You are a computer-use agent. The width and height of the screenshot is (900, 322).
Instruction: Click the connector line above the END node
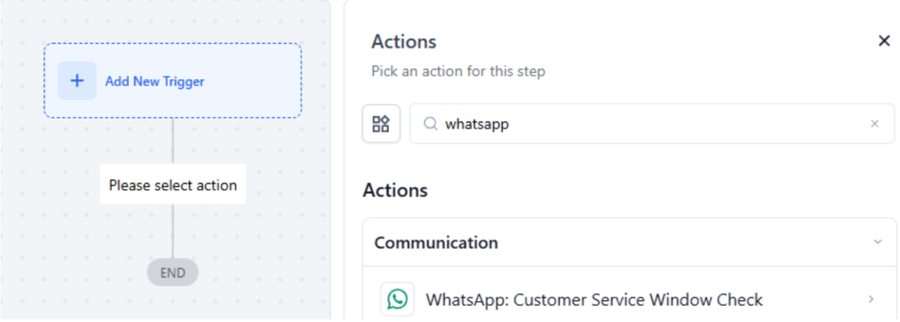pyautogui.click(x=173, y=232)
